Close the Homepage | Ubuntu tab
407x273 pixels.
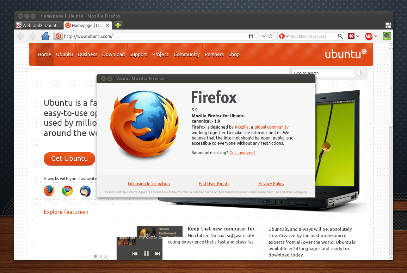tap(107, 25)
